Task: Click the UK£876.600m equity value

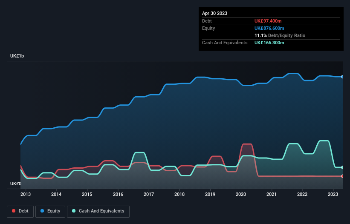Action: [x=269, y=28]
